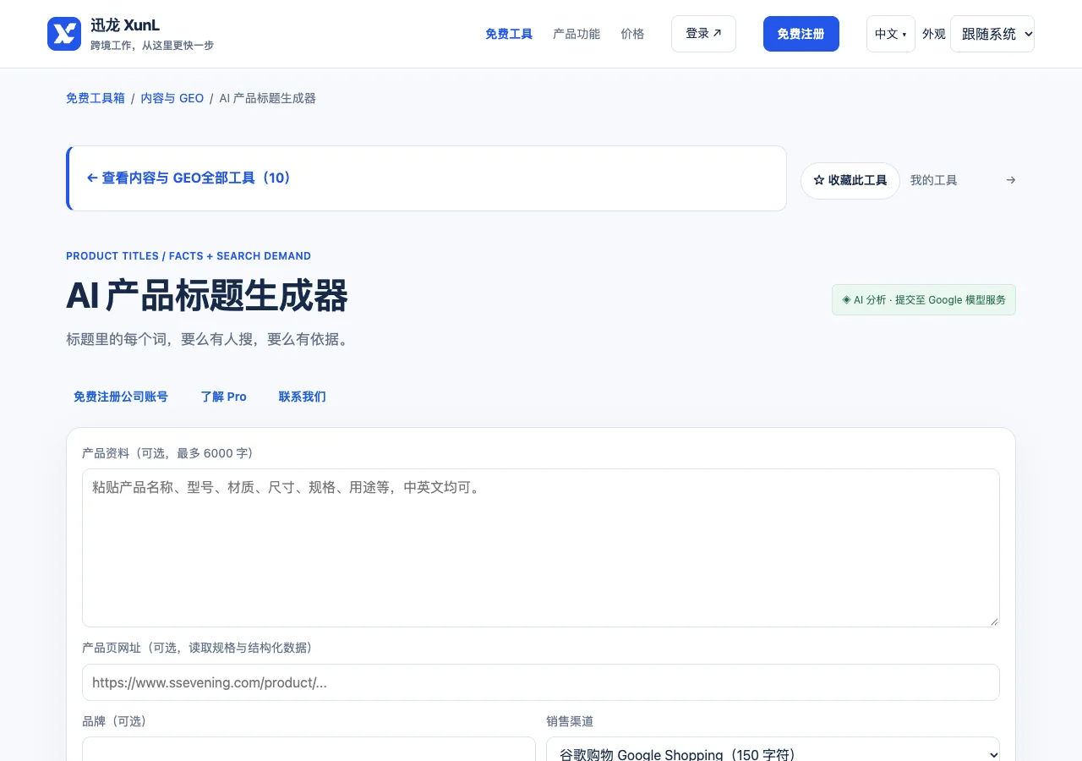
Task: Click the 登录 button
Action: click(x=703, y=34)
